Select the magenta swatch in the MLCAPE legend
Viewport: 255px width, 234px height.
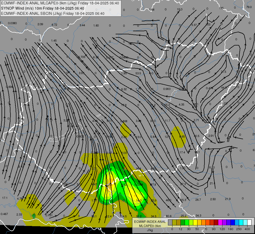point(220,223)
